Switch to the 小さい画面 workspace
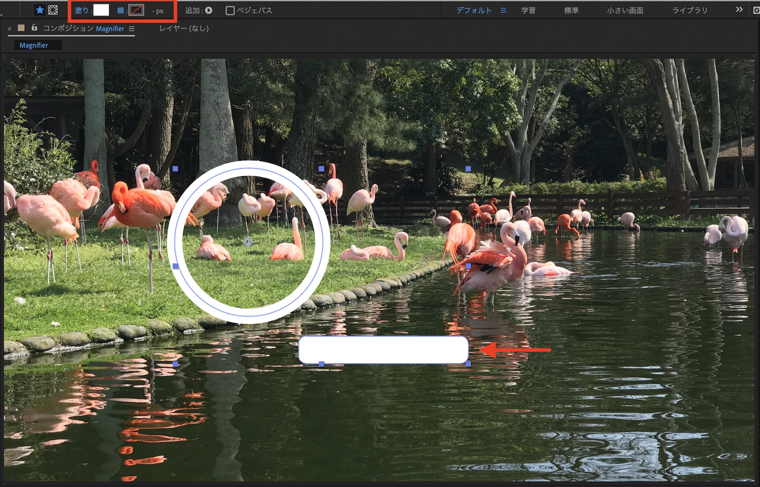This screenshot has height=487, width=760. coord(625,10)
